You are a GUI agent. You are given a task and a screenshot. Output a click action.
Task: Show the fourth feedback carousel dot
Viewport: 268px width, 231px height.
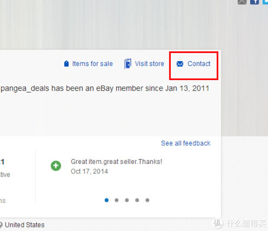coord(137,200)
